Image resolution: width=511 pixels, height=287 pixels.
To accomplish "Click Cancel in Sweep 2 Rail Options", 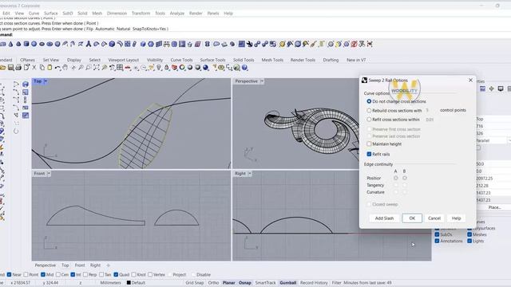I will coord(434,218).
